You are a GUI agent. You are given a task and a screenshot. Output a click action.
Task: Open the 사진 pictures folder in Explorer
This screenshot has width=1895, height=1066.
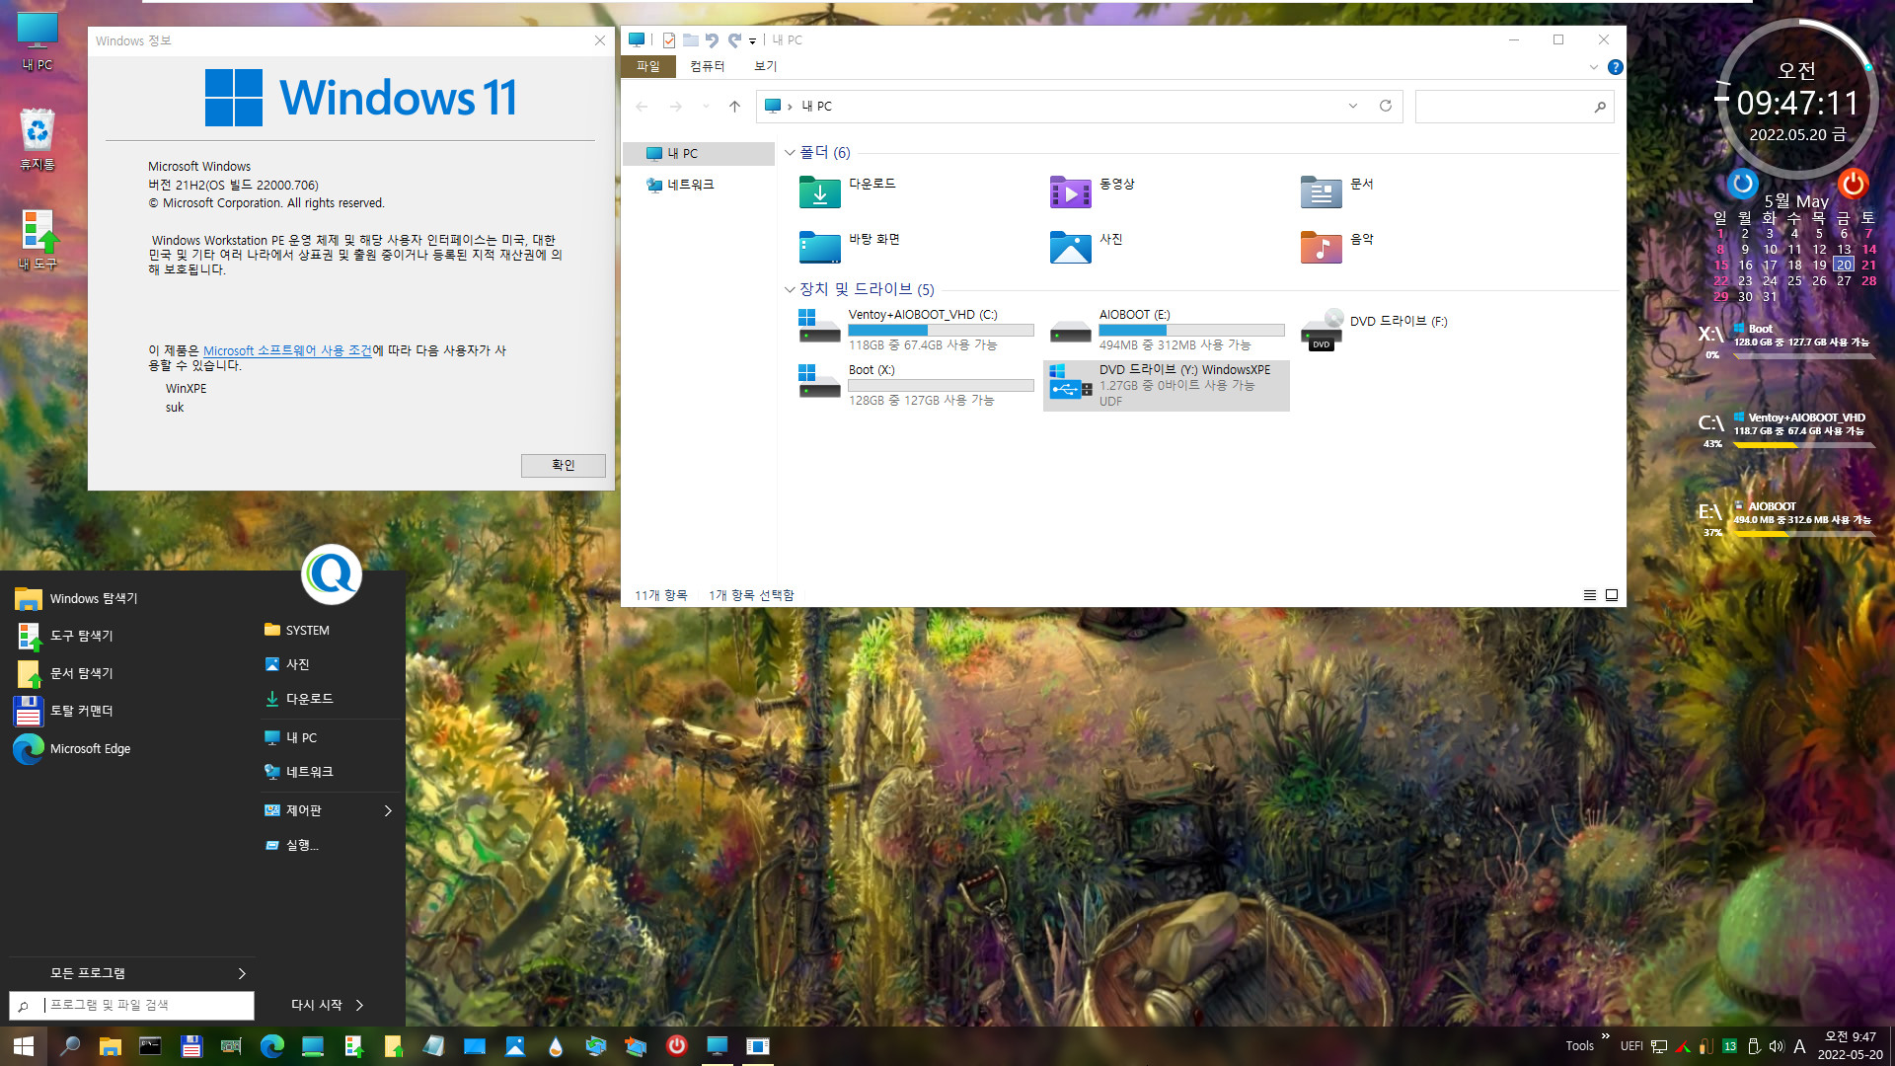pyautogui.click(x=1087, y=247)
